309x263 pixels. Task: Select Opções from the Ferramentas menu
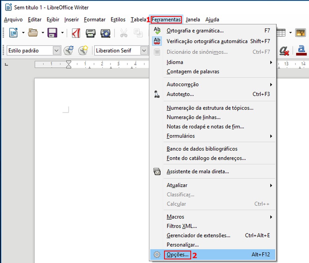[178, 254]
